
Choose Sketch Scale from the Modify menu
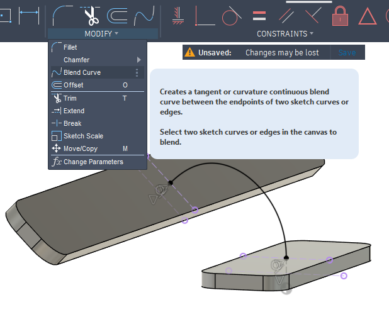(x=98, y=136)
